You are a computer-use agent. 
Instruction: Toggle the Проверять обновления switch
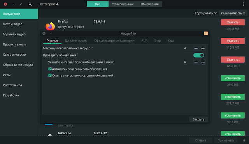[x=199, y=55]
